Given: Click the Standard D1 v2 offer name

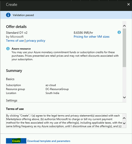Looking at the screenshot, I should [17, 33].
